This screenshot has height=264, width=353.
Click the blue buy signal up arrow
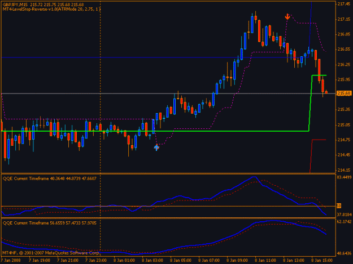[156, 147]
